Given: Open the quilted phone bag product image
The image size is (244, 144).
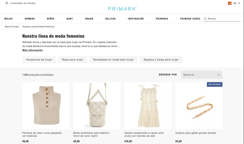Looking at the screenshot, I should (97, 106).
